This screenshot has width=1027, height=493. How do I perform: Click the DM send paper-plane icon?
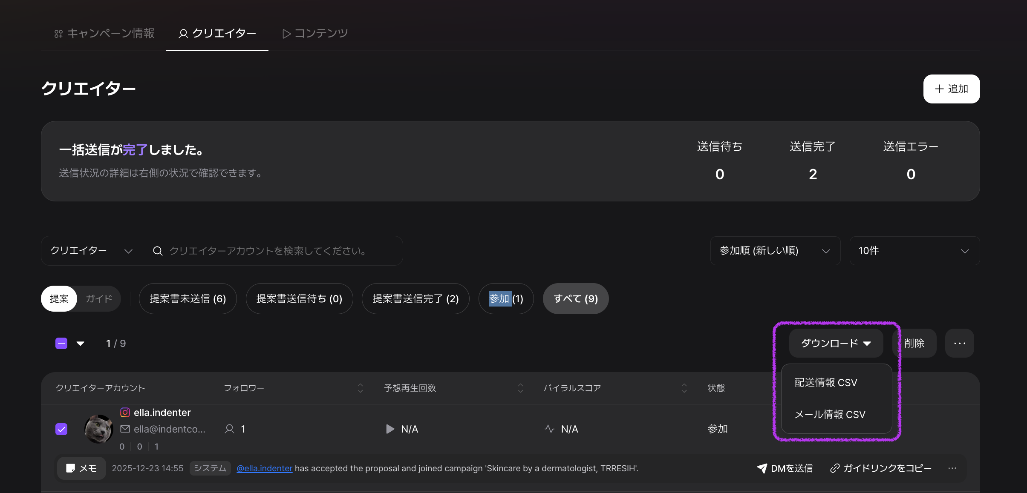762,468
